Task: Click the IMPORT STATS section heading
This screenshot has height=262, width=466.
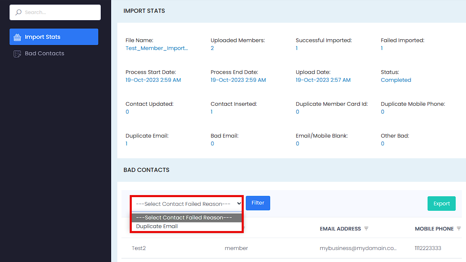Action: pyautogui.click(x=144, y=11)
